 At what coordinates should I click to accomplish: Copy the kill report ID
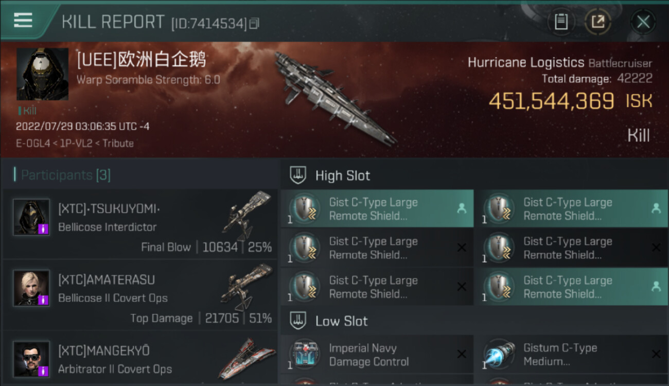(254, 24)
